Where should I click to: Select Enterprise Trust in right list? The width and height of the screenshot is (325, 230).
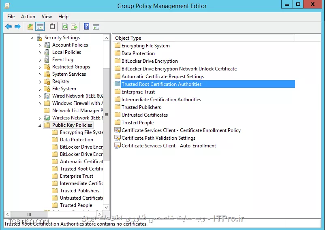[x=138, y=92]
